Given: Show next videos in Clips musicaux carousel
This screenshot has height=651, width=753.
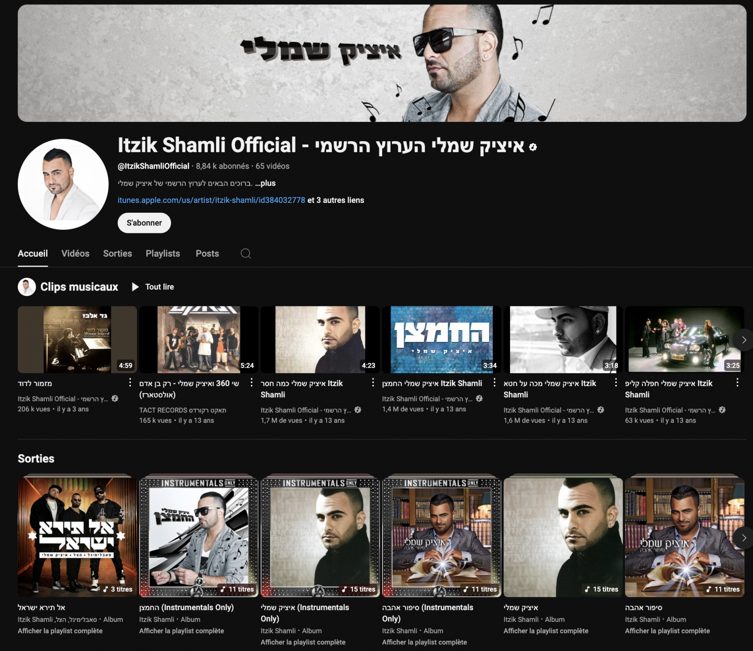Looking at the screenshot, I should [x=744, y=340].
